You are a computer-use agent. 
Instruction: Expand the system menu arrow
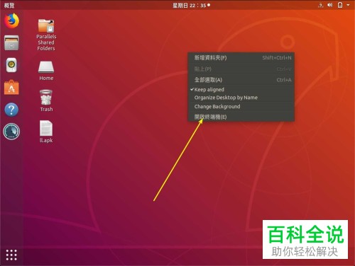click(x=348, y=5)
